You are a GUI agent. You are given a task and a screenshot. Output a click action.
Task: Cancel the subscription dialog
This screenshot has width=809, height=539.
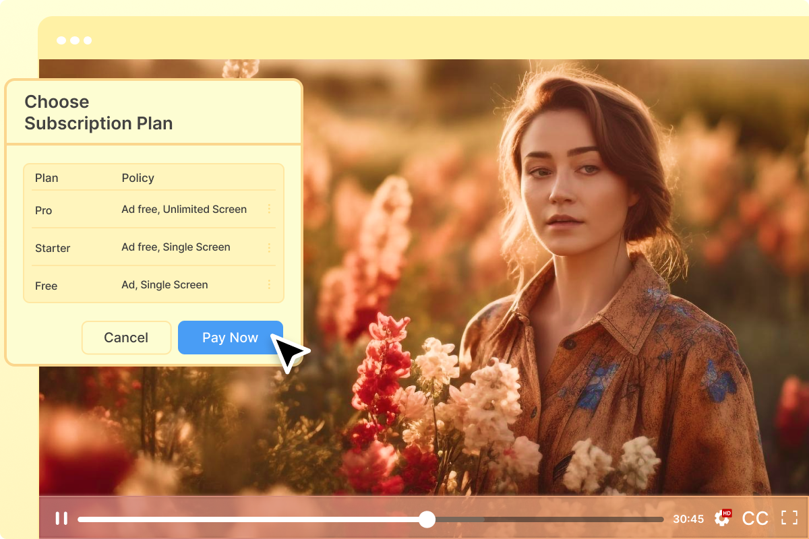point(126,338)
